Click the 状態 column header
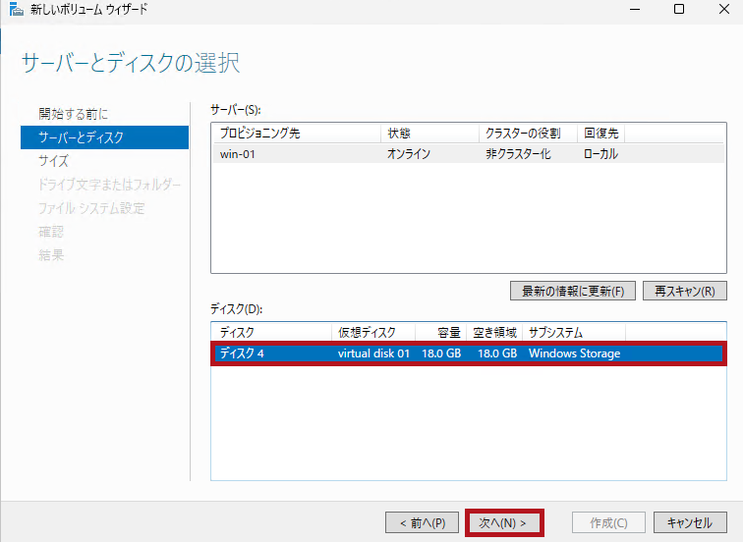This screenshot has height=542, width=743. point(429,134)
